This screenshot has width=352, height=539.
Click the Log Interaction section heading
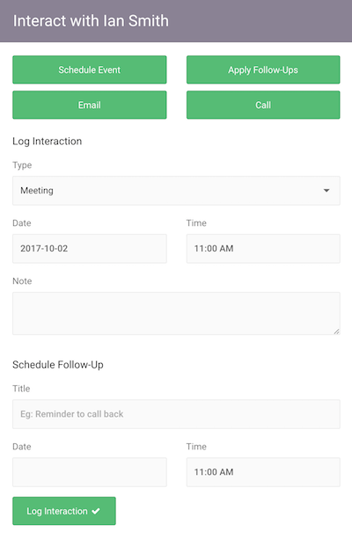coord(48,142)
